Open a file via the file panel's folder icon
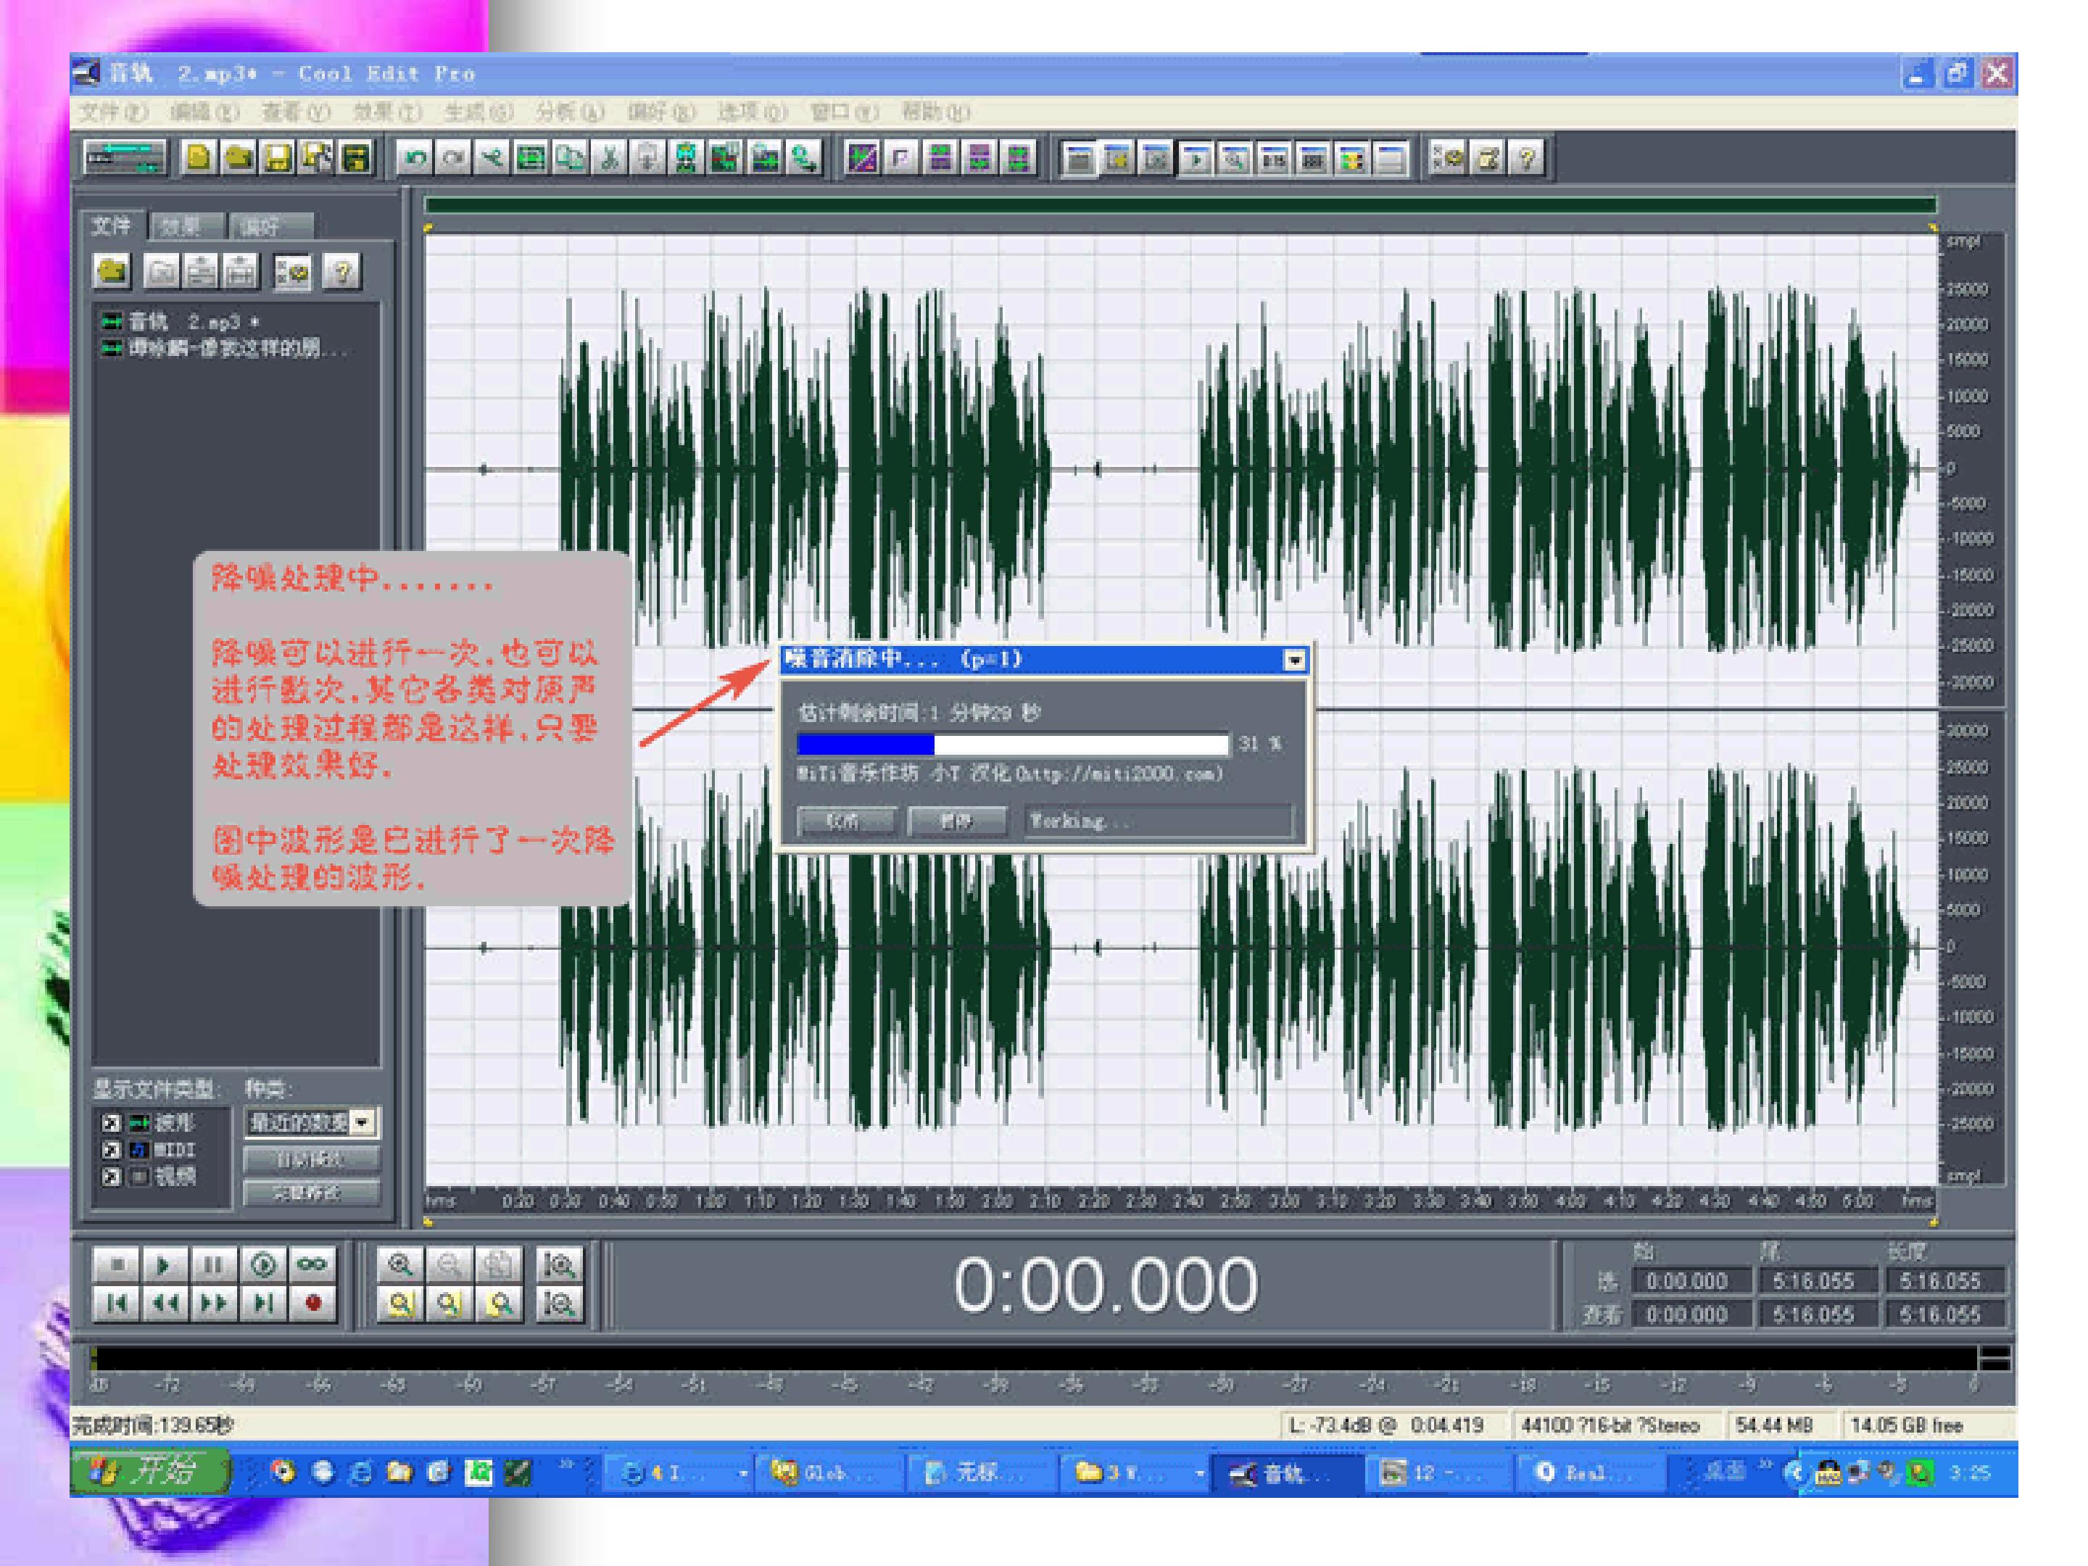Image resolution: width=2088 pixels, height=1566 pixels. tap(112, 272)
